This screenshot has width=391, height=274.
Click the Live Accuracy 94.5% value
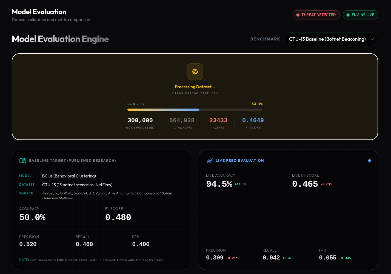click(x=219, y=184)
